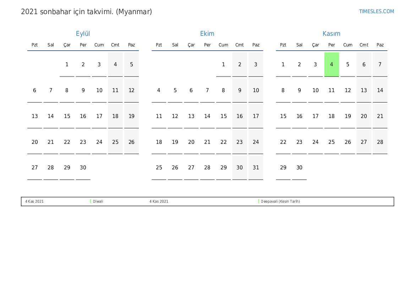Screen dimensions: 415x293
Task: Select 1 Eylül in the calendar
Action: pyautogui.click(x=67, y=64)
